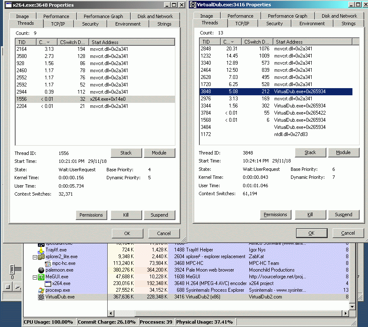
Task: Kill thread 3848 in VirtualDub Properties
Action: click(310, 215)
